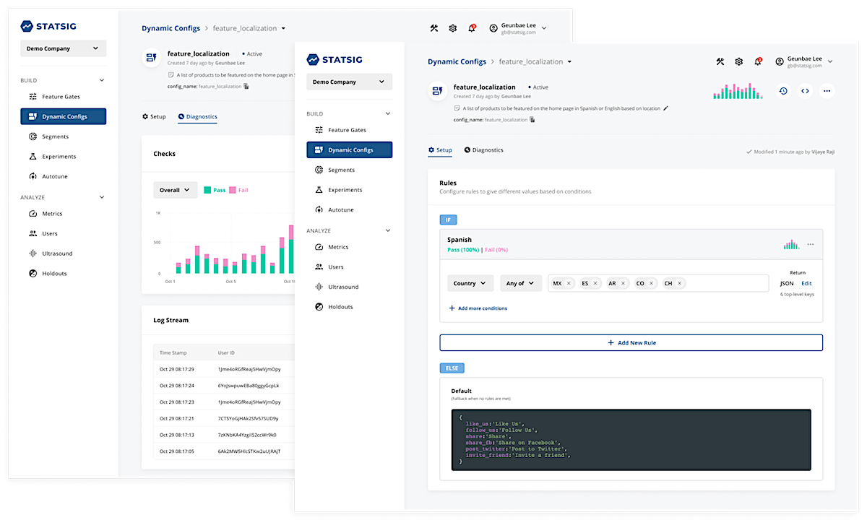Collapse the BUILD section in the back window
This screenshot has width=867, height=520.
point(101,80)
